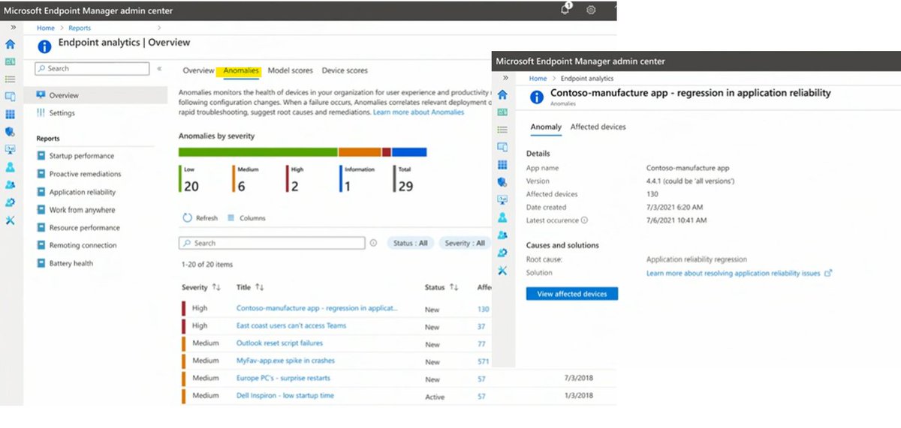901x428 pixels.
Task: Open Apps grid icon in left window's sidebar
Action: click(10, 114)
